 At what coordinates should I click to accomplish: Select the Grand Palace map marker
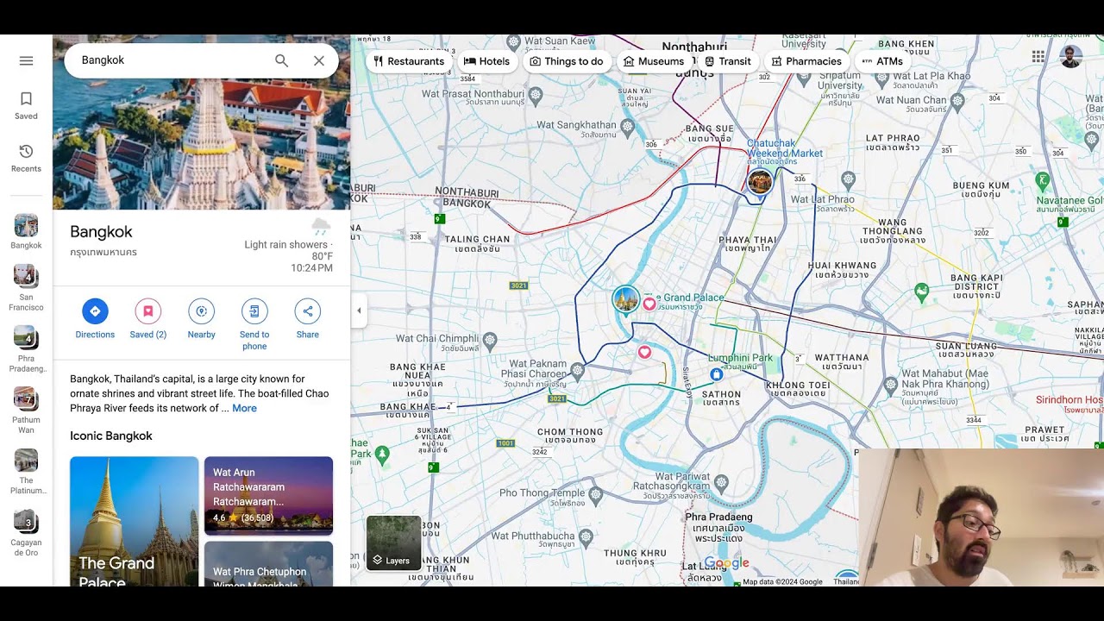coord(626,300)
